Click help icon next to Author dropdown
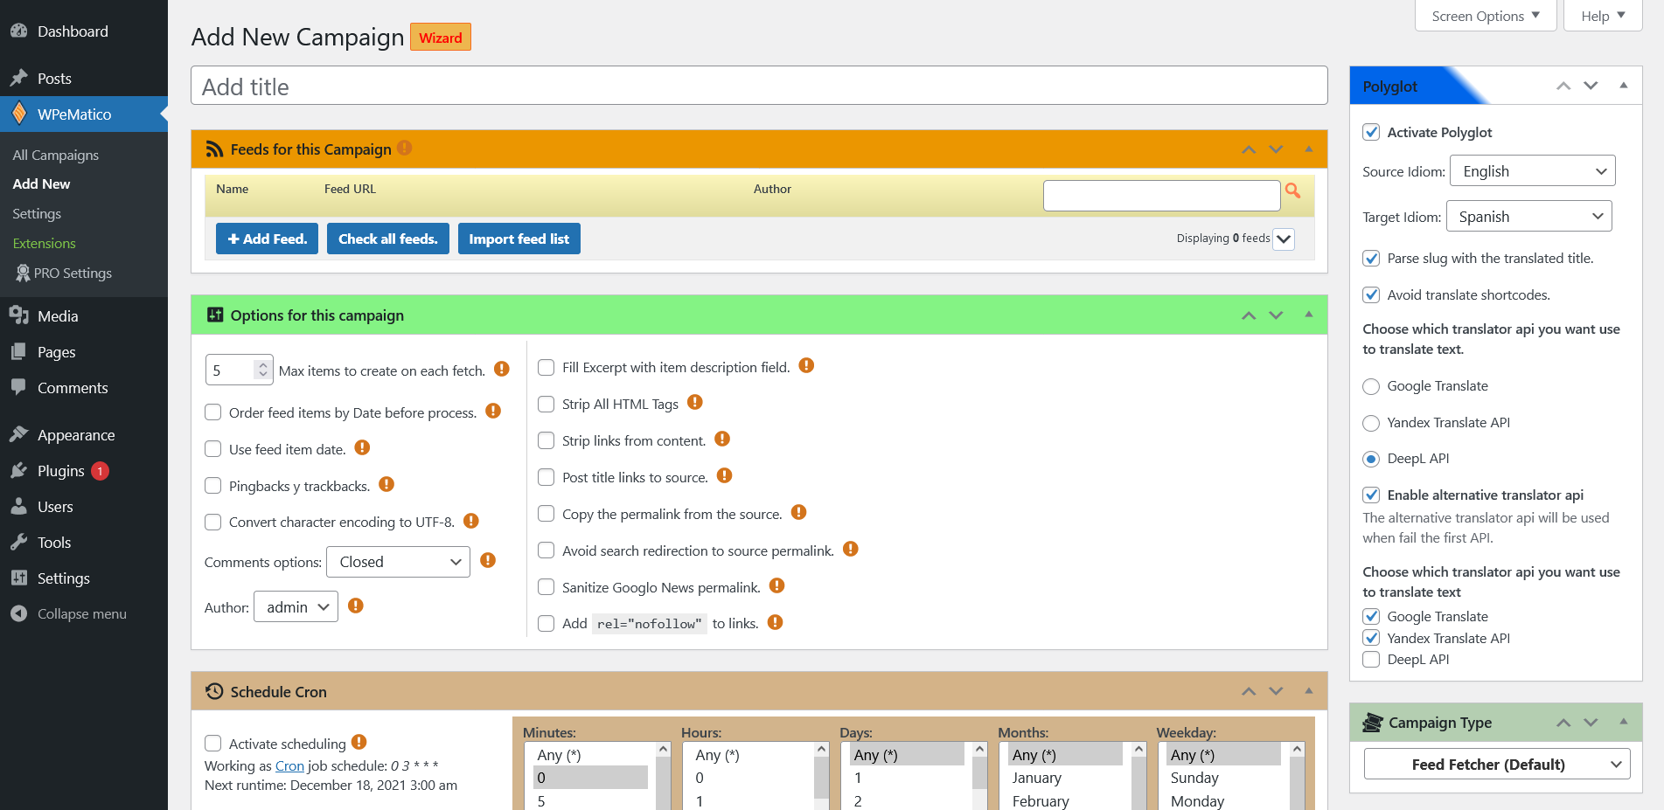 pyautogui.click(x=356, y=606)
